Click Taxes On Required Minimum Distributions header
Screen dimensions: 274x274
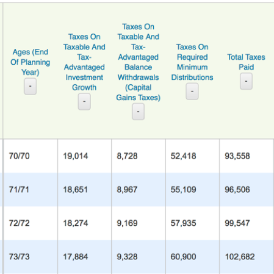click(192, 62)
